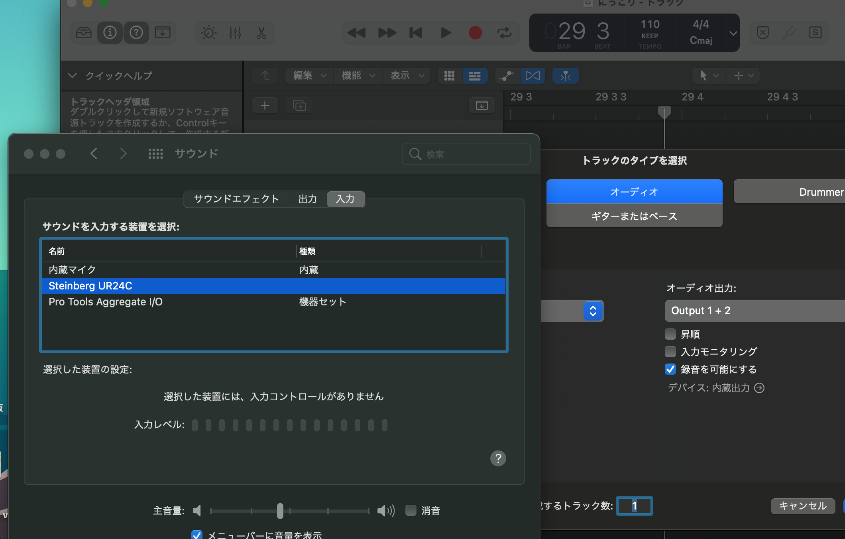Image resolution: width=845 pixels, height=539 pixels.
Task: Open the Library inbox icon
Action: [84, 32]
